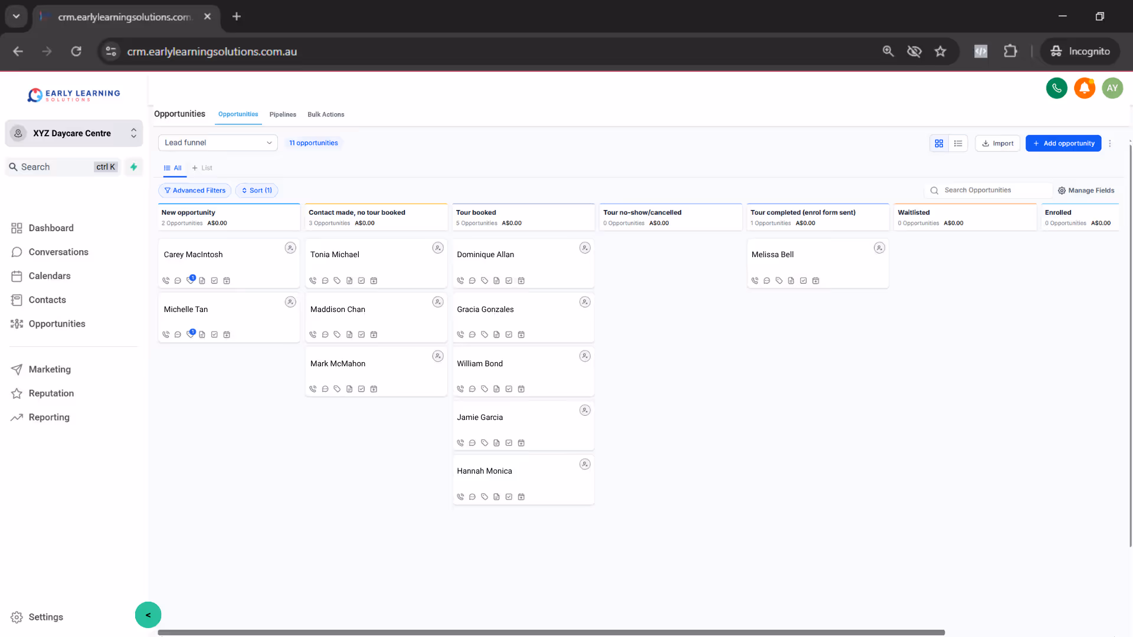The image size is (1133, 637).
Task: Switch to the list view layout
Action: 958,143
